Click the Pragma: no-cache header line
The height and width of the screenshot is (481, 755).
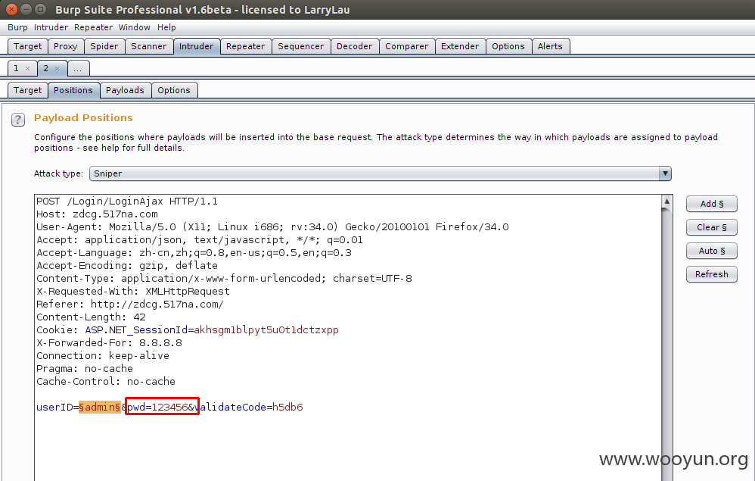coord(85,369)
